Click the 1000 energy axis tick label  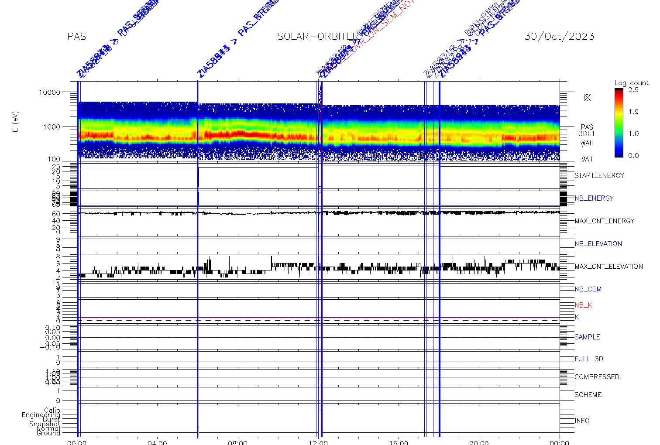tap(52, 127)
